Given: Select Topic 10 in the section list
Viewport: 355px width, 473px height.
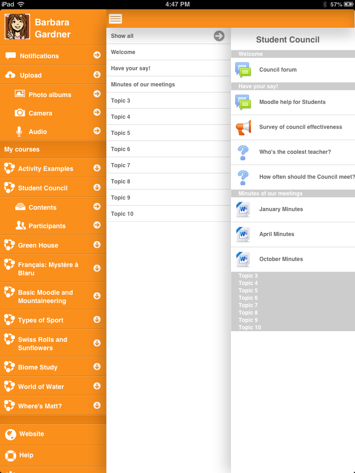Looking at the screenshot, I should point(168,213).
